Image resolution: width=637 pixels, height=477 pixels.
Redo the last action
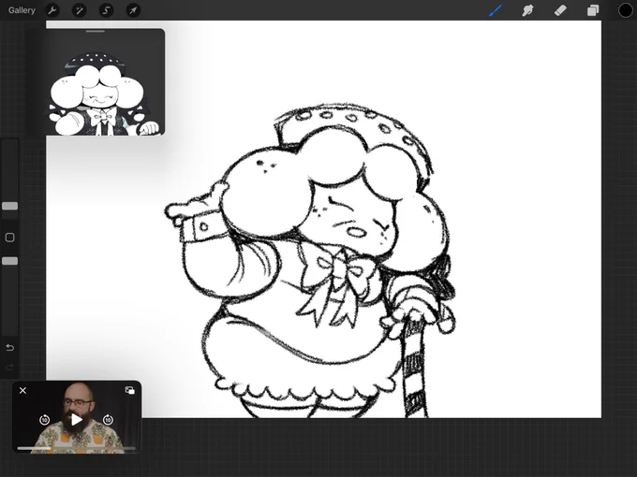click(9, 368)
